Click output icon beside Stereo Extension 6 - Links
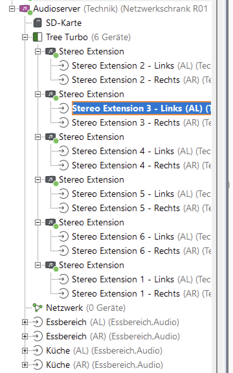 pyautogui.click(x=64, y=237)
